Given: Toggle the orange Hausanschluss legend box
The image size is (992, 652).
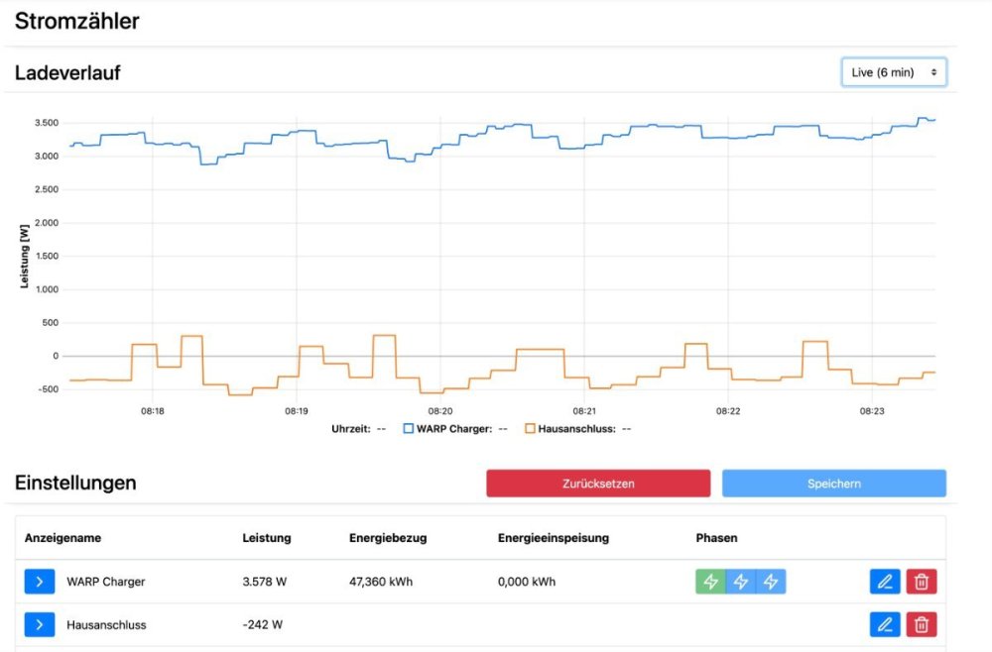Looking at the screenshot, I should click(530, 429).
